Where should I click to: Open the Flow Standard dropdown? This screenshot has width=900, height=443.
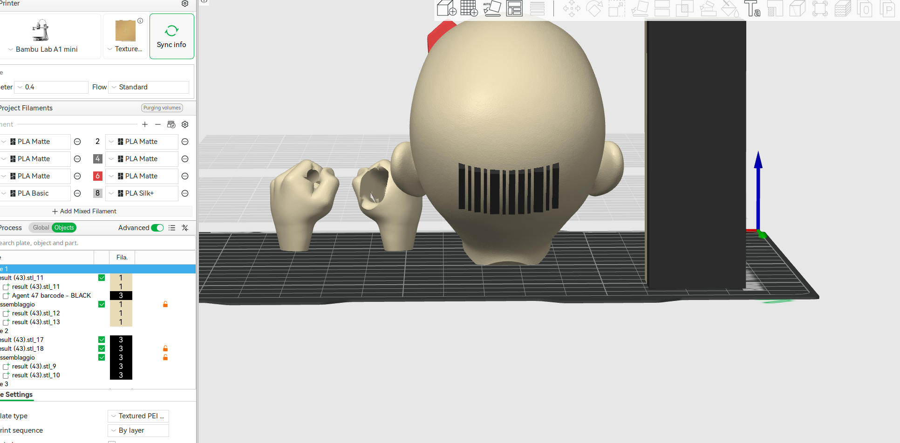click(x=149, y=87)
